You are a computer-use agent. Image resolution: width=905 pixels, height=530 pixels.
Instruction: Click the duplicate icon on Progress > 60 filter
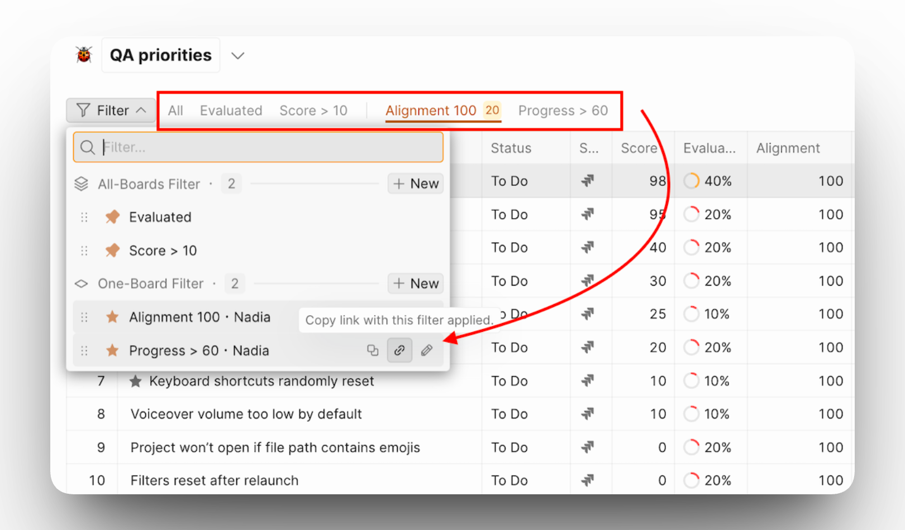point(373,350)
